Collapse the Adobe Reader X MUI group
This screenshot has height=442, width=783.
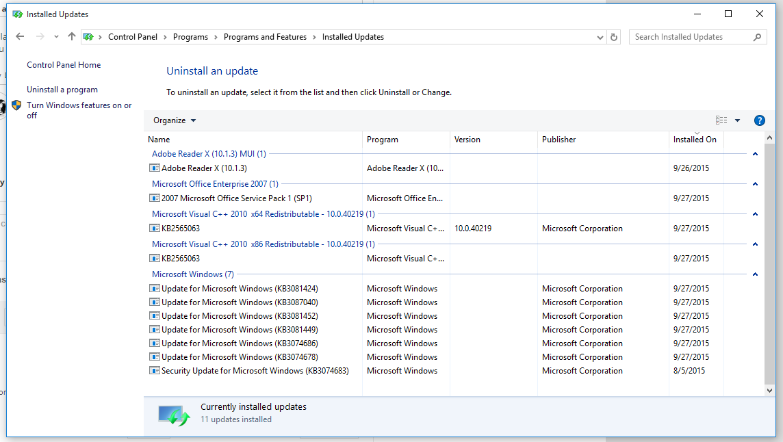(x=755, y=154)
